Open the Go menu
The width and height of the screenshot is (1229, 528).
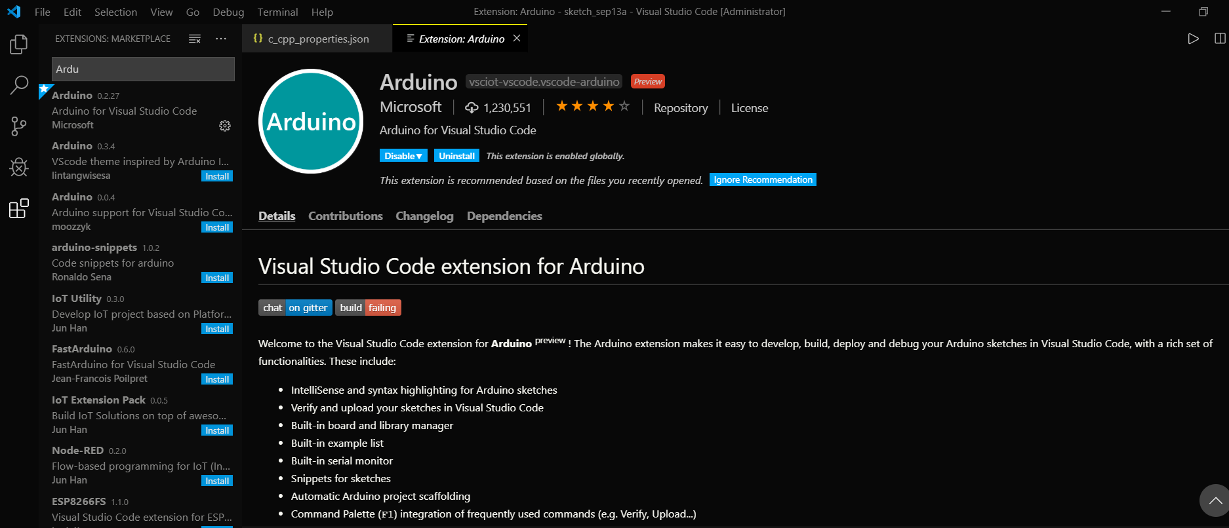click(193, 12)
